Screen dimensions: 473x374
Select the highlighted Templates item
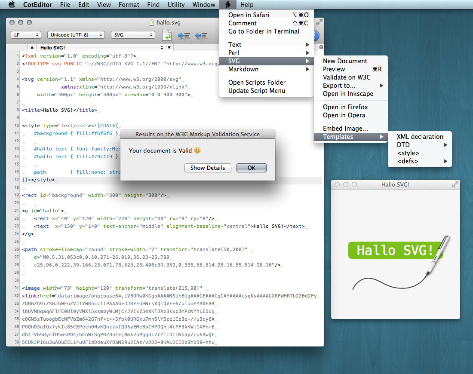point(351,137)
